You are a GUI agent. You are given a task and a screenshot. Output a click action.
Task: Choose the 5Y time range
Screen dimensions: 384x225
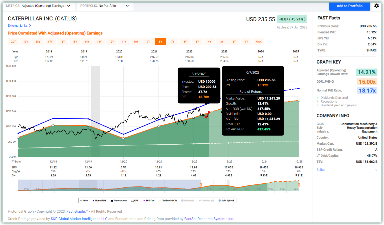tap(197, 42)
